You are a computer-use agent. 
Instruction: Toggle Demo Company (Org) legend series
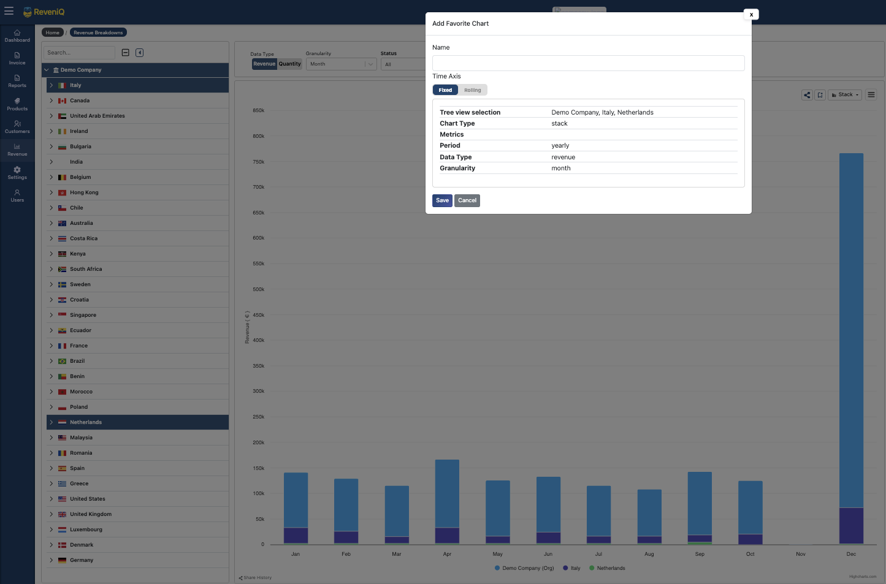(x=524, y=568)
